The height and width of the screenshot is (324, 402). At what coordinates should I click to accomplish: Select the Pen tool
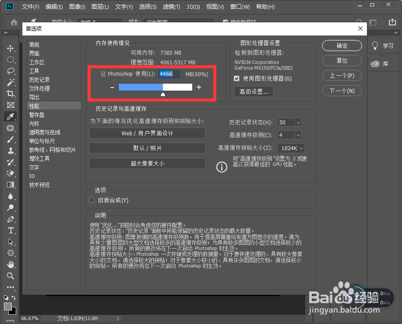10,219
